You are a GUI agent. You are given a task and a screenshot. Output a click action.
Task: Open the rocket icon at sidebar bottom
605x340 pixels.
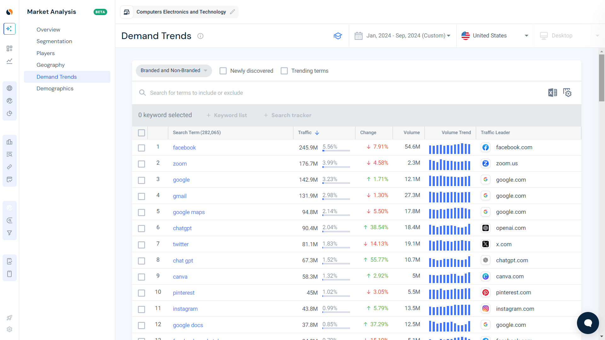point(9,318)
